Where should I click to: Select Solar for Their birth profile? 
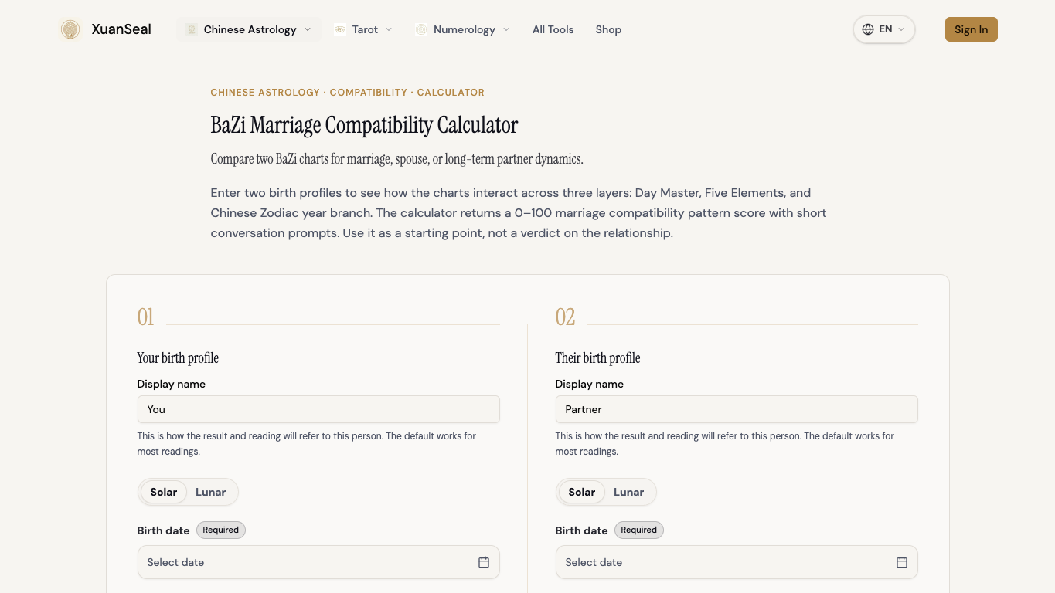pyautogui.click(x=582, y=492)
